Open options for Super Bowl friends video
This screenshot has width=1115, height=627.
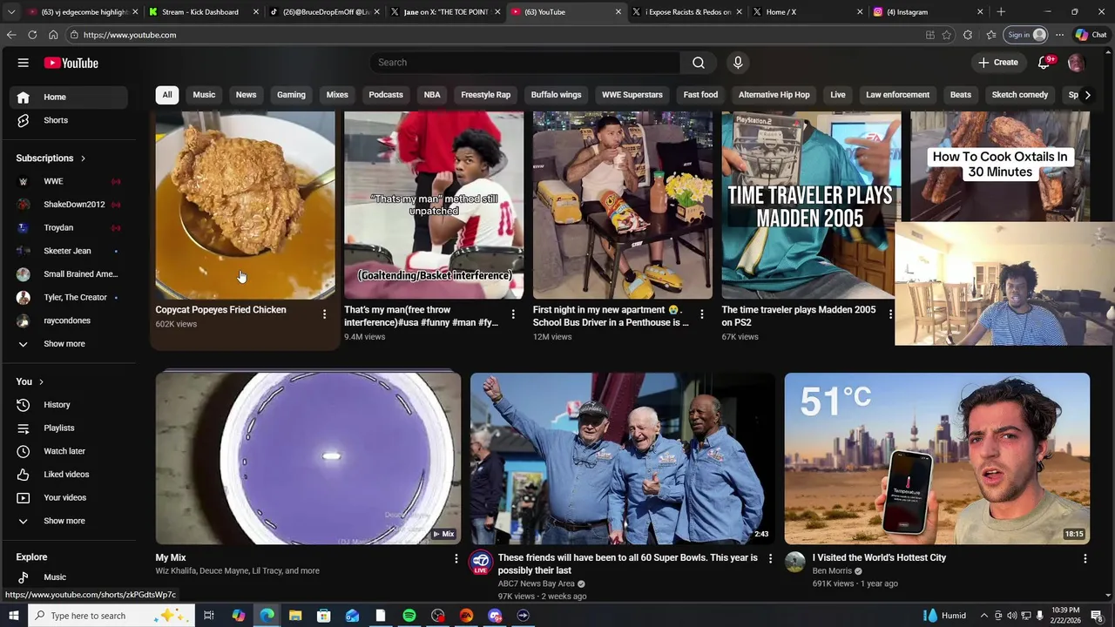[770, 558]
